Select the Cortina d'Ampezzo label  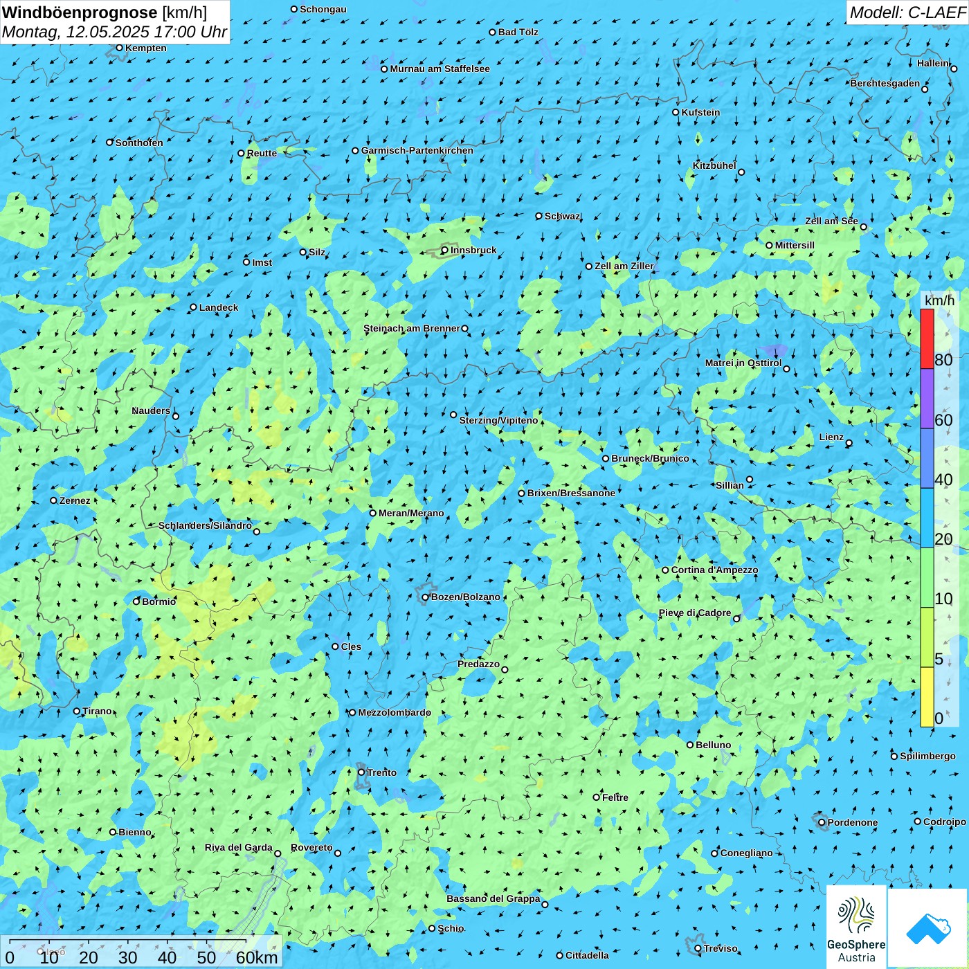[714, 570]
